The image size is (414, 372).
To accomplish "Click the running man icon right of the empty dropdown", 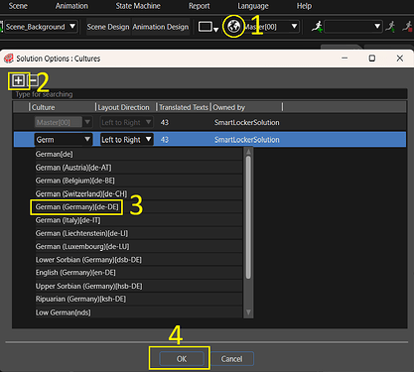I will [391, 27].
